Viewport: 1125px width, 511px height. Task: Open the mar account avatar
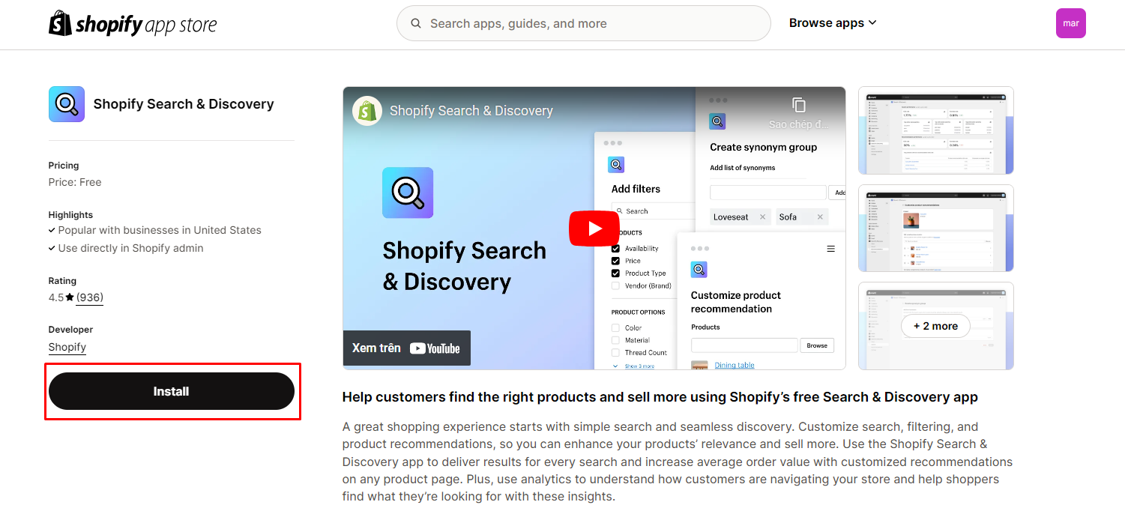click(1070, 23)
